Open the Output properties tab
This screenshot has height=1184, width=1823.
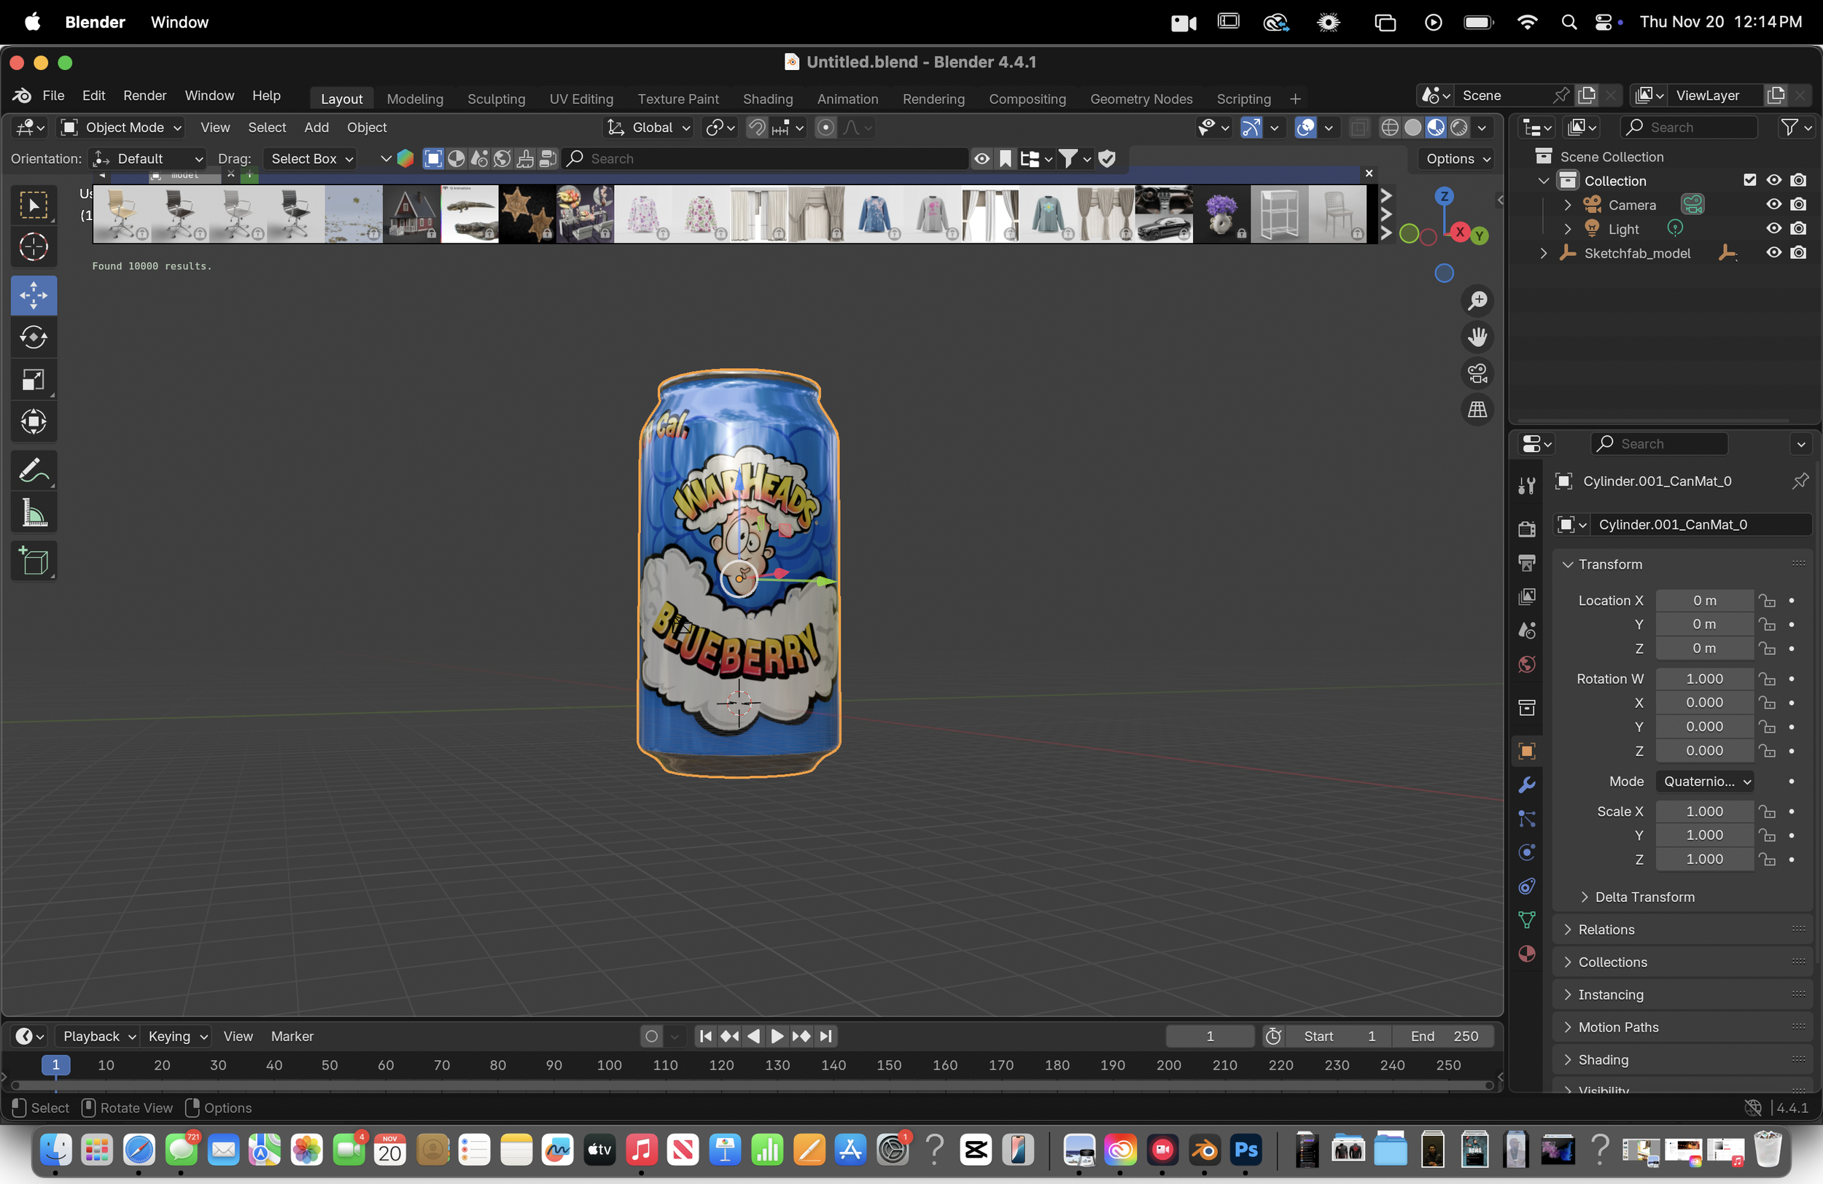point(1526,563)
